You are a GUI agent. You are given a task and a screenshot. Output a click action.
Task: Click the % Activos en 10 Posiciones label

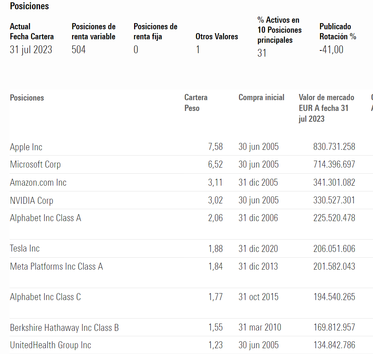coord(279,30)
